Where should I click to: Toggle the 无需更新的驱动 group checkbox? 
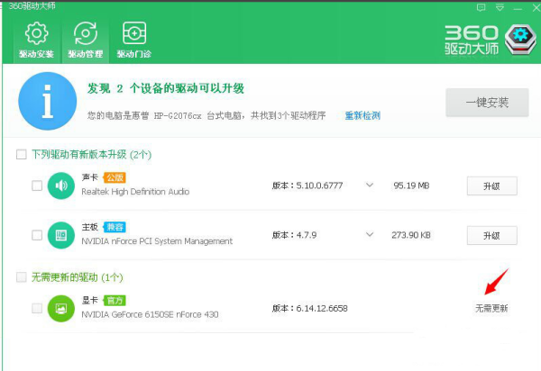click(x=22, y=277)
